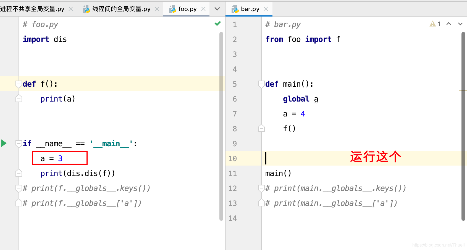Click the green inspection checkmark in foo.py

click(218, 24)
